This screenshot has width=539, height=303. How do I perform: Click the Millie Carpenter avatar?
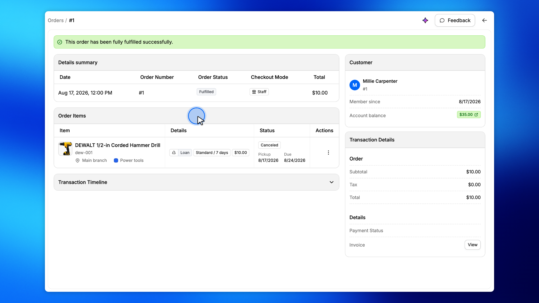[355, 85]
